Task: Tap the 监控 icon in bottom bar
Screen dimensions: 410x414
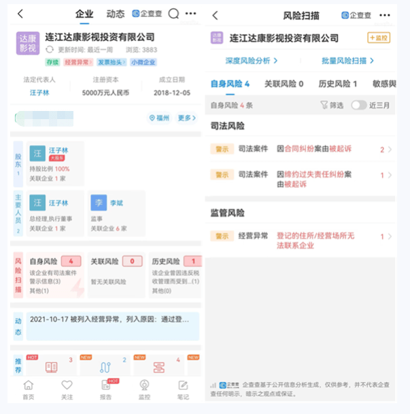Action: (144, 389)
